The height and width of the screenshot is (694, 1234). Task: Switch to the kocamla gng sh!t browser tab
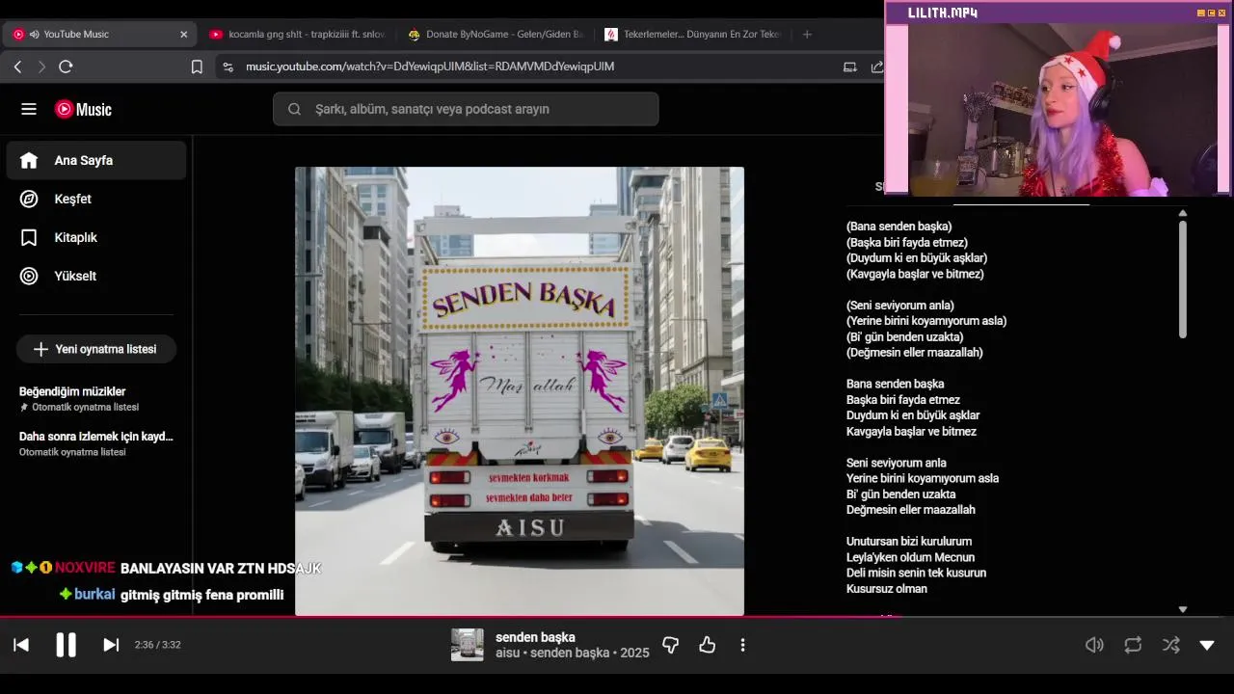297,34
